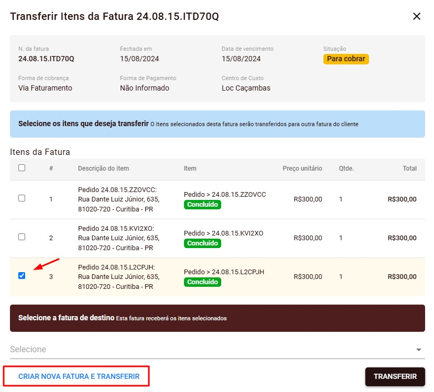Image resolution: width=434 pixels, height=392 pixels.
Task: Close the transfer invoice dialog
Action: coord(417,16)
